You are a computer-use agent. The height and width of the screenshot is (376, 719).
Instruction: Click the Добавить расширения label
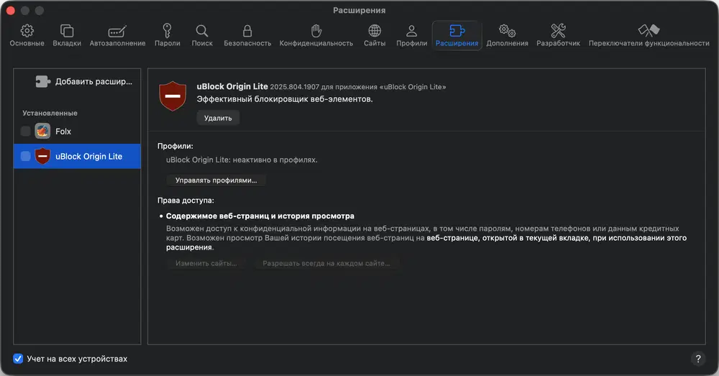(93, 82)
